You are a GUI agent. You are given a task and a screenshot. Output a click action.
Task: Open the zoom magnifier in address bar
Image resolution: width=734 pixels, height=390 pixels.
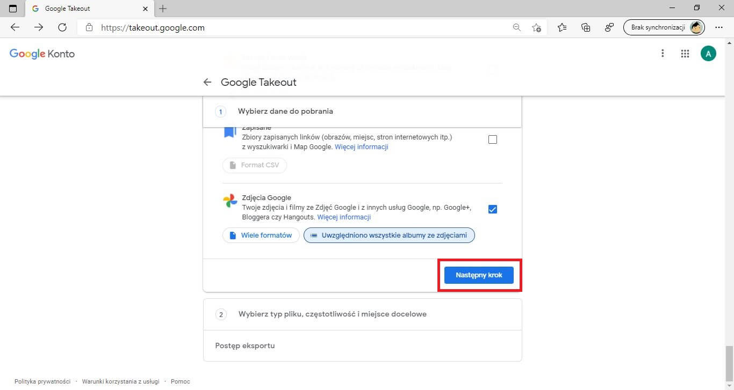coord(517,27)
